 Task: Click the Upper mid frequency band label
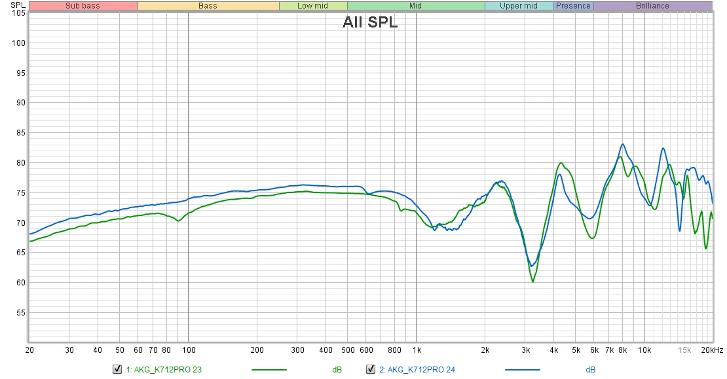click(519, 5)
